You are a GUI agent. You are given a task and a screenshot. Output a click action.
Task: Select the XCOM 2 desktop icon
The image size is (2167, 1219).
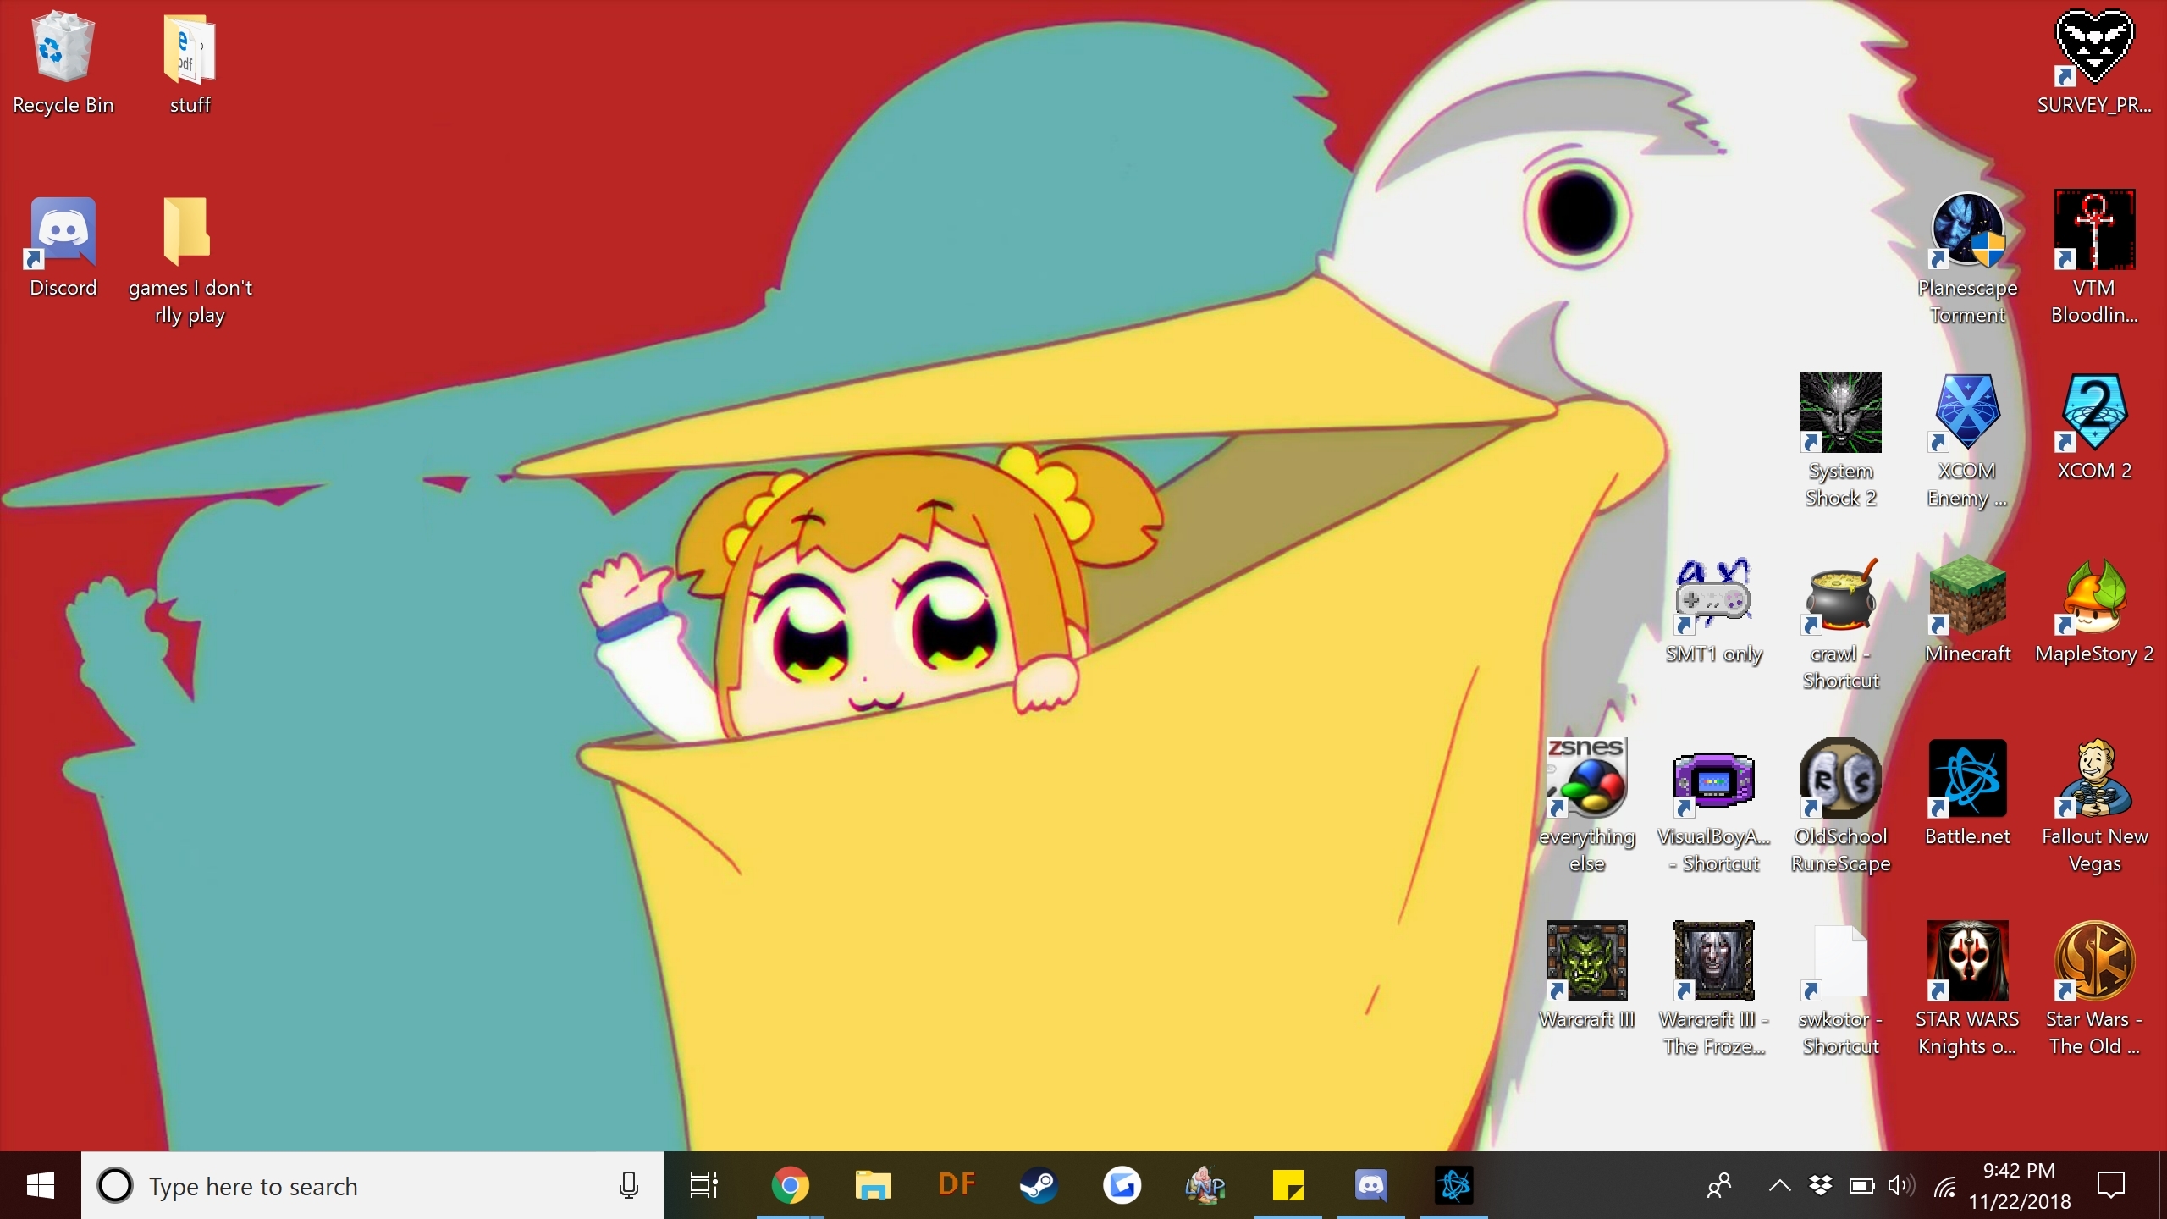point(2094,428)
